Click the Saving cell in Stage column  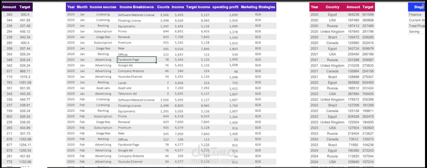tap(414, 32)
